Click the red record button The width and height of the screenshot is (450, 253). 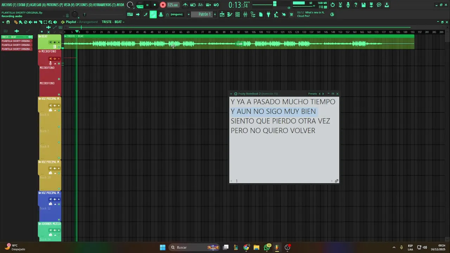163,5
